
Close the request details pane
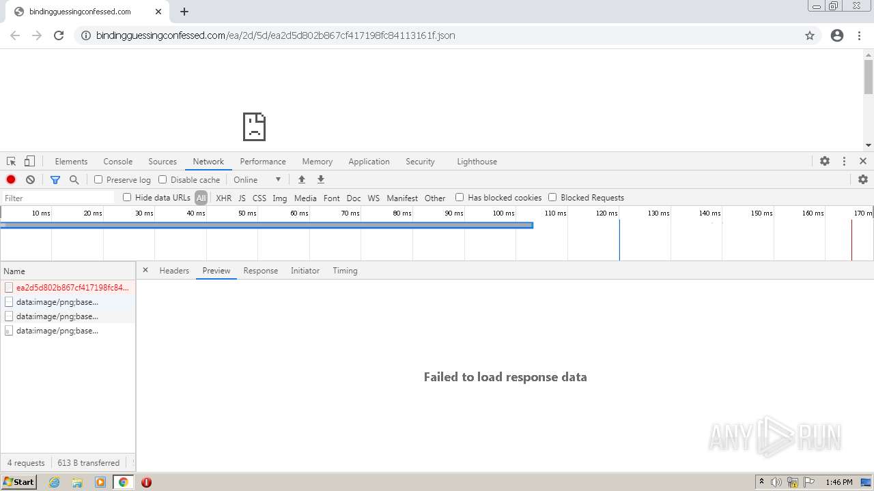[x=145, y=270]
